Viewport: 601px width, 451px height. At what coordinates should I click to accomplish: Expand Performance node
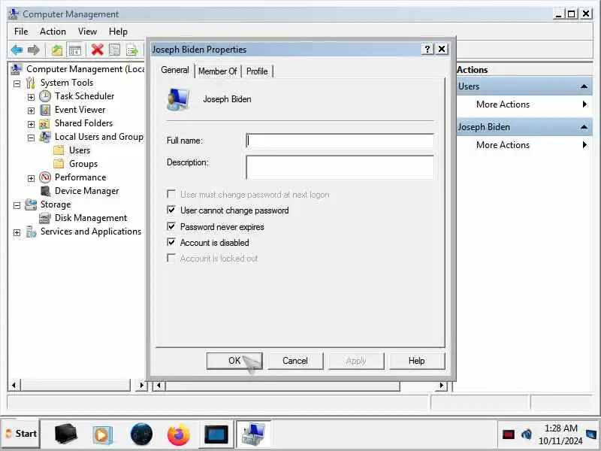click(x=31, y=178)
